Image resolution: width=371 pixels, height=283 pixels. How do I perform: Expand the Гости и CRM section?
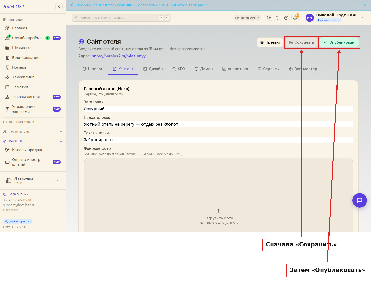33,132
